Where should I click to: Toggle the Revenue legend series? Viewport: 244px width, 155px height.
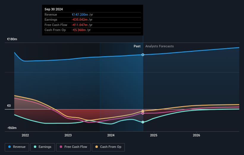pyautogui.click(x=17, y=147)
